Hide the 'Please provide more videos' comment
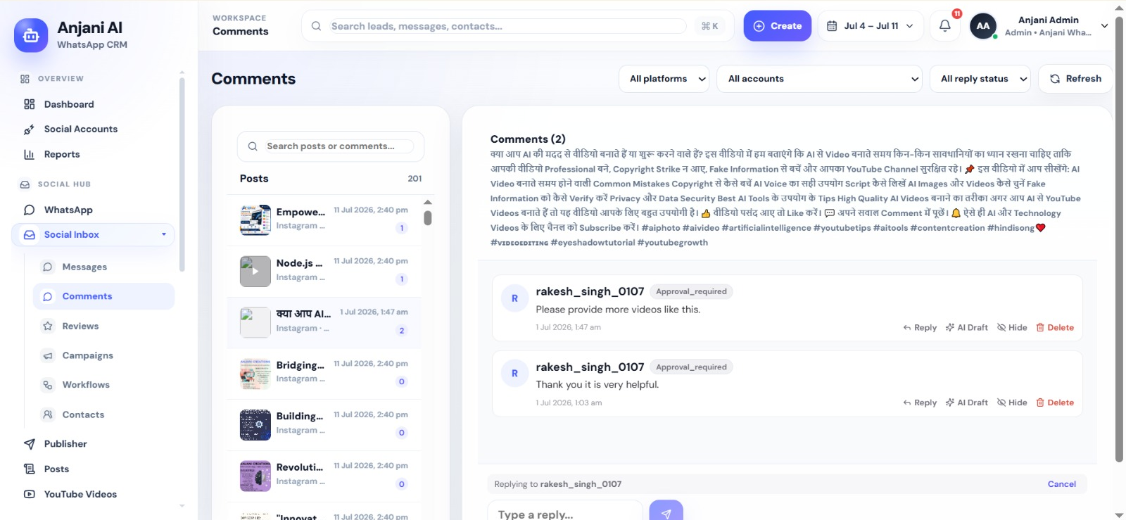This screenshot has width=1126, height=520. (x=1012, y=328)
